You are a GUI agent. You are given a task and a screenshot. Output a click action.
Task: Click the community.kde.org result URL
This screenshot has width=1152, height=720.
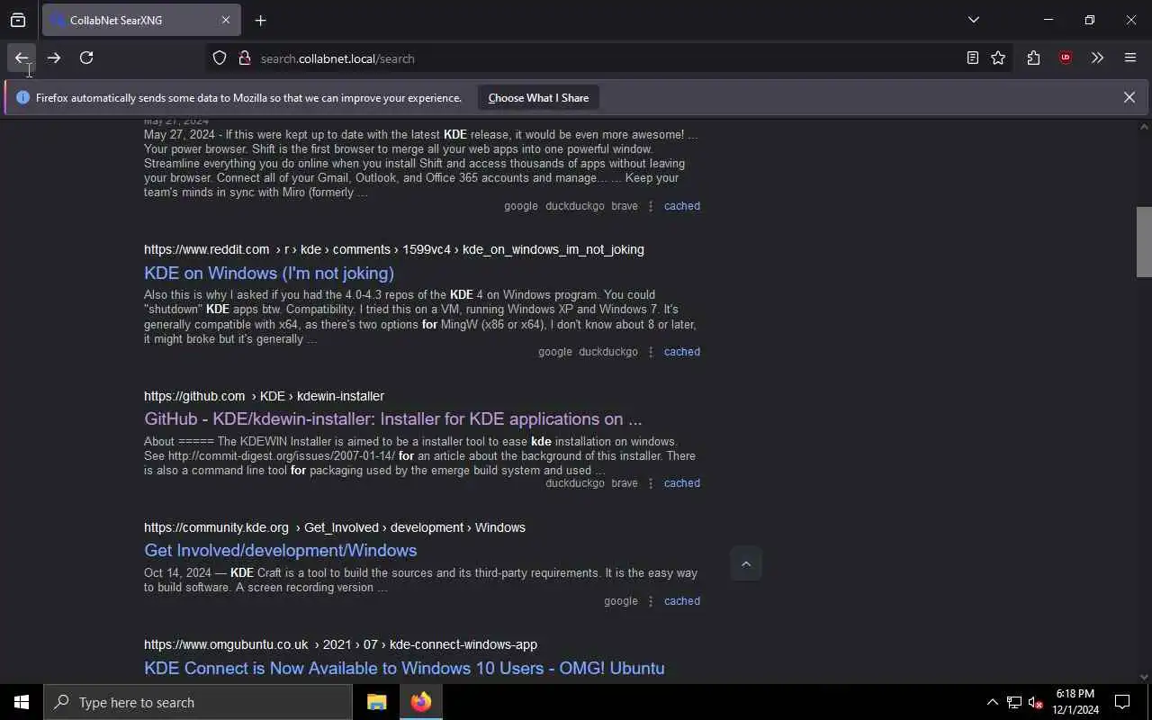(334, 527)
